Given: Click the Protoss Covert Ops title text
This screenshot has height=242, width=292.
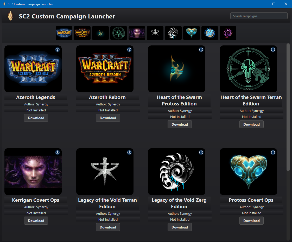Looking at the screenshot, I should pyautogui.click(x=251, y=200).
